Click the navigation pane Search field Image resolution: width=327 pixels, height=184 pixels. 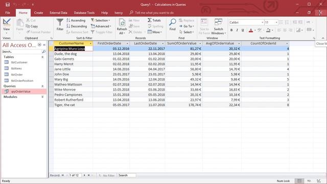[21, 52]
